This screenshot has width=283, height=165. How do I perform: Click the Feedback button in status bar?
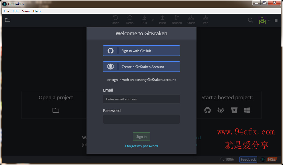(x=248, y=159)
